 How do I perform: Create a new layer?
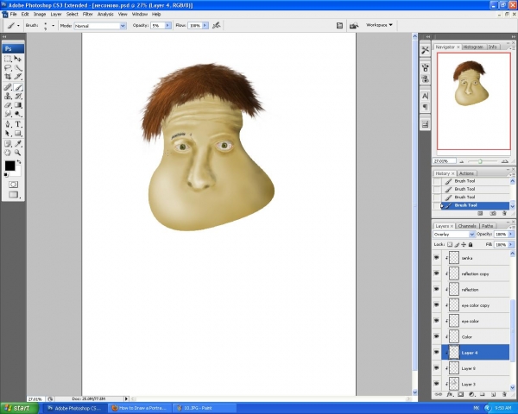(493, 394)
